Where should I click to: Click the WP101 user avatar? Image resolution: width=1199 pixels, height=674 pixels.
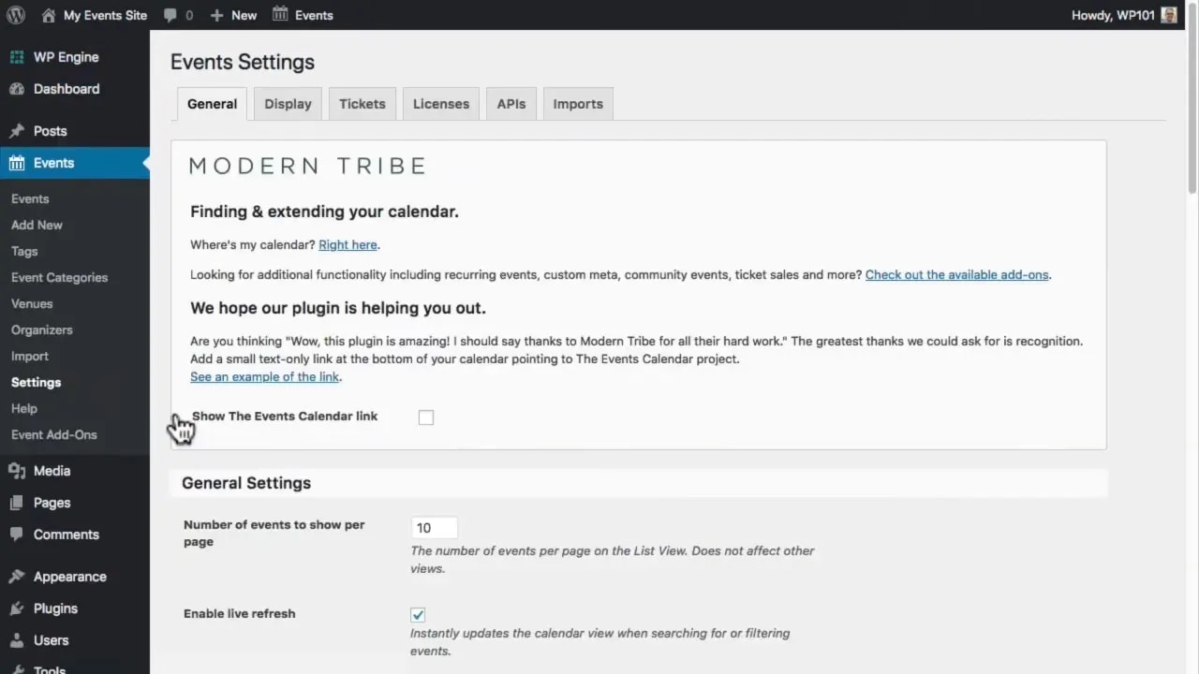pos(1169,15)
